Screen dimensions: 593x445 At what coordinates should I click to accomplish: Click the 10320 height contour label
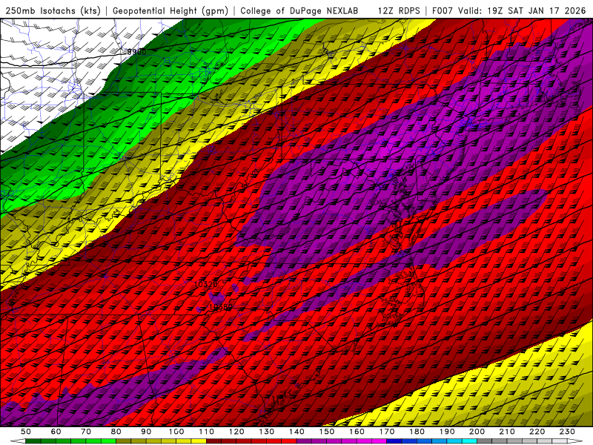coord(206,284)
